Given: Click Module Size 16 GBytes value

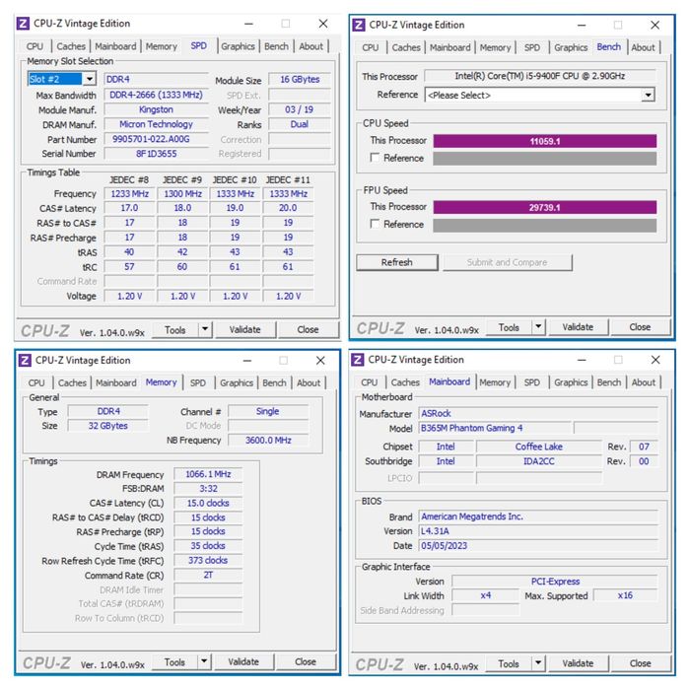Looking at the screenshot, I should coord(300,79).
